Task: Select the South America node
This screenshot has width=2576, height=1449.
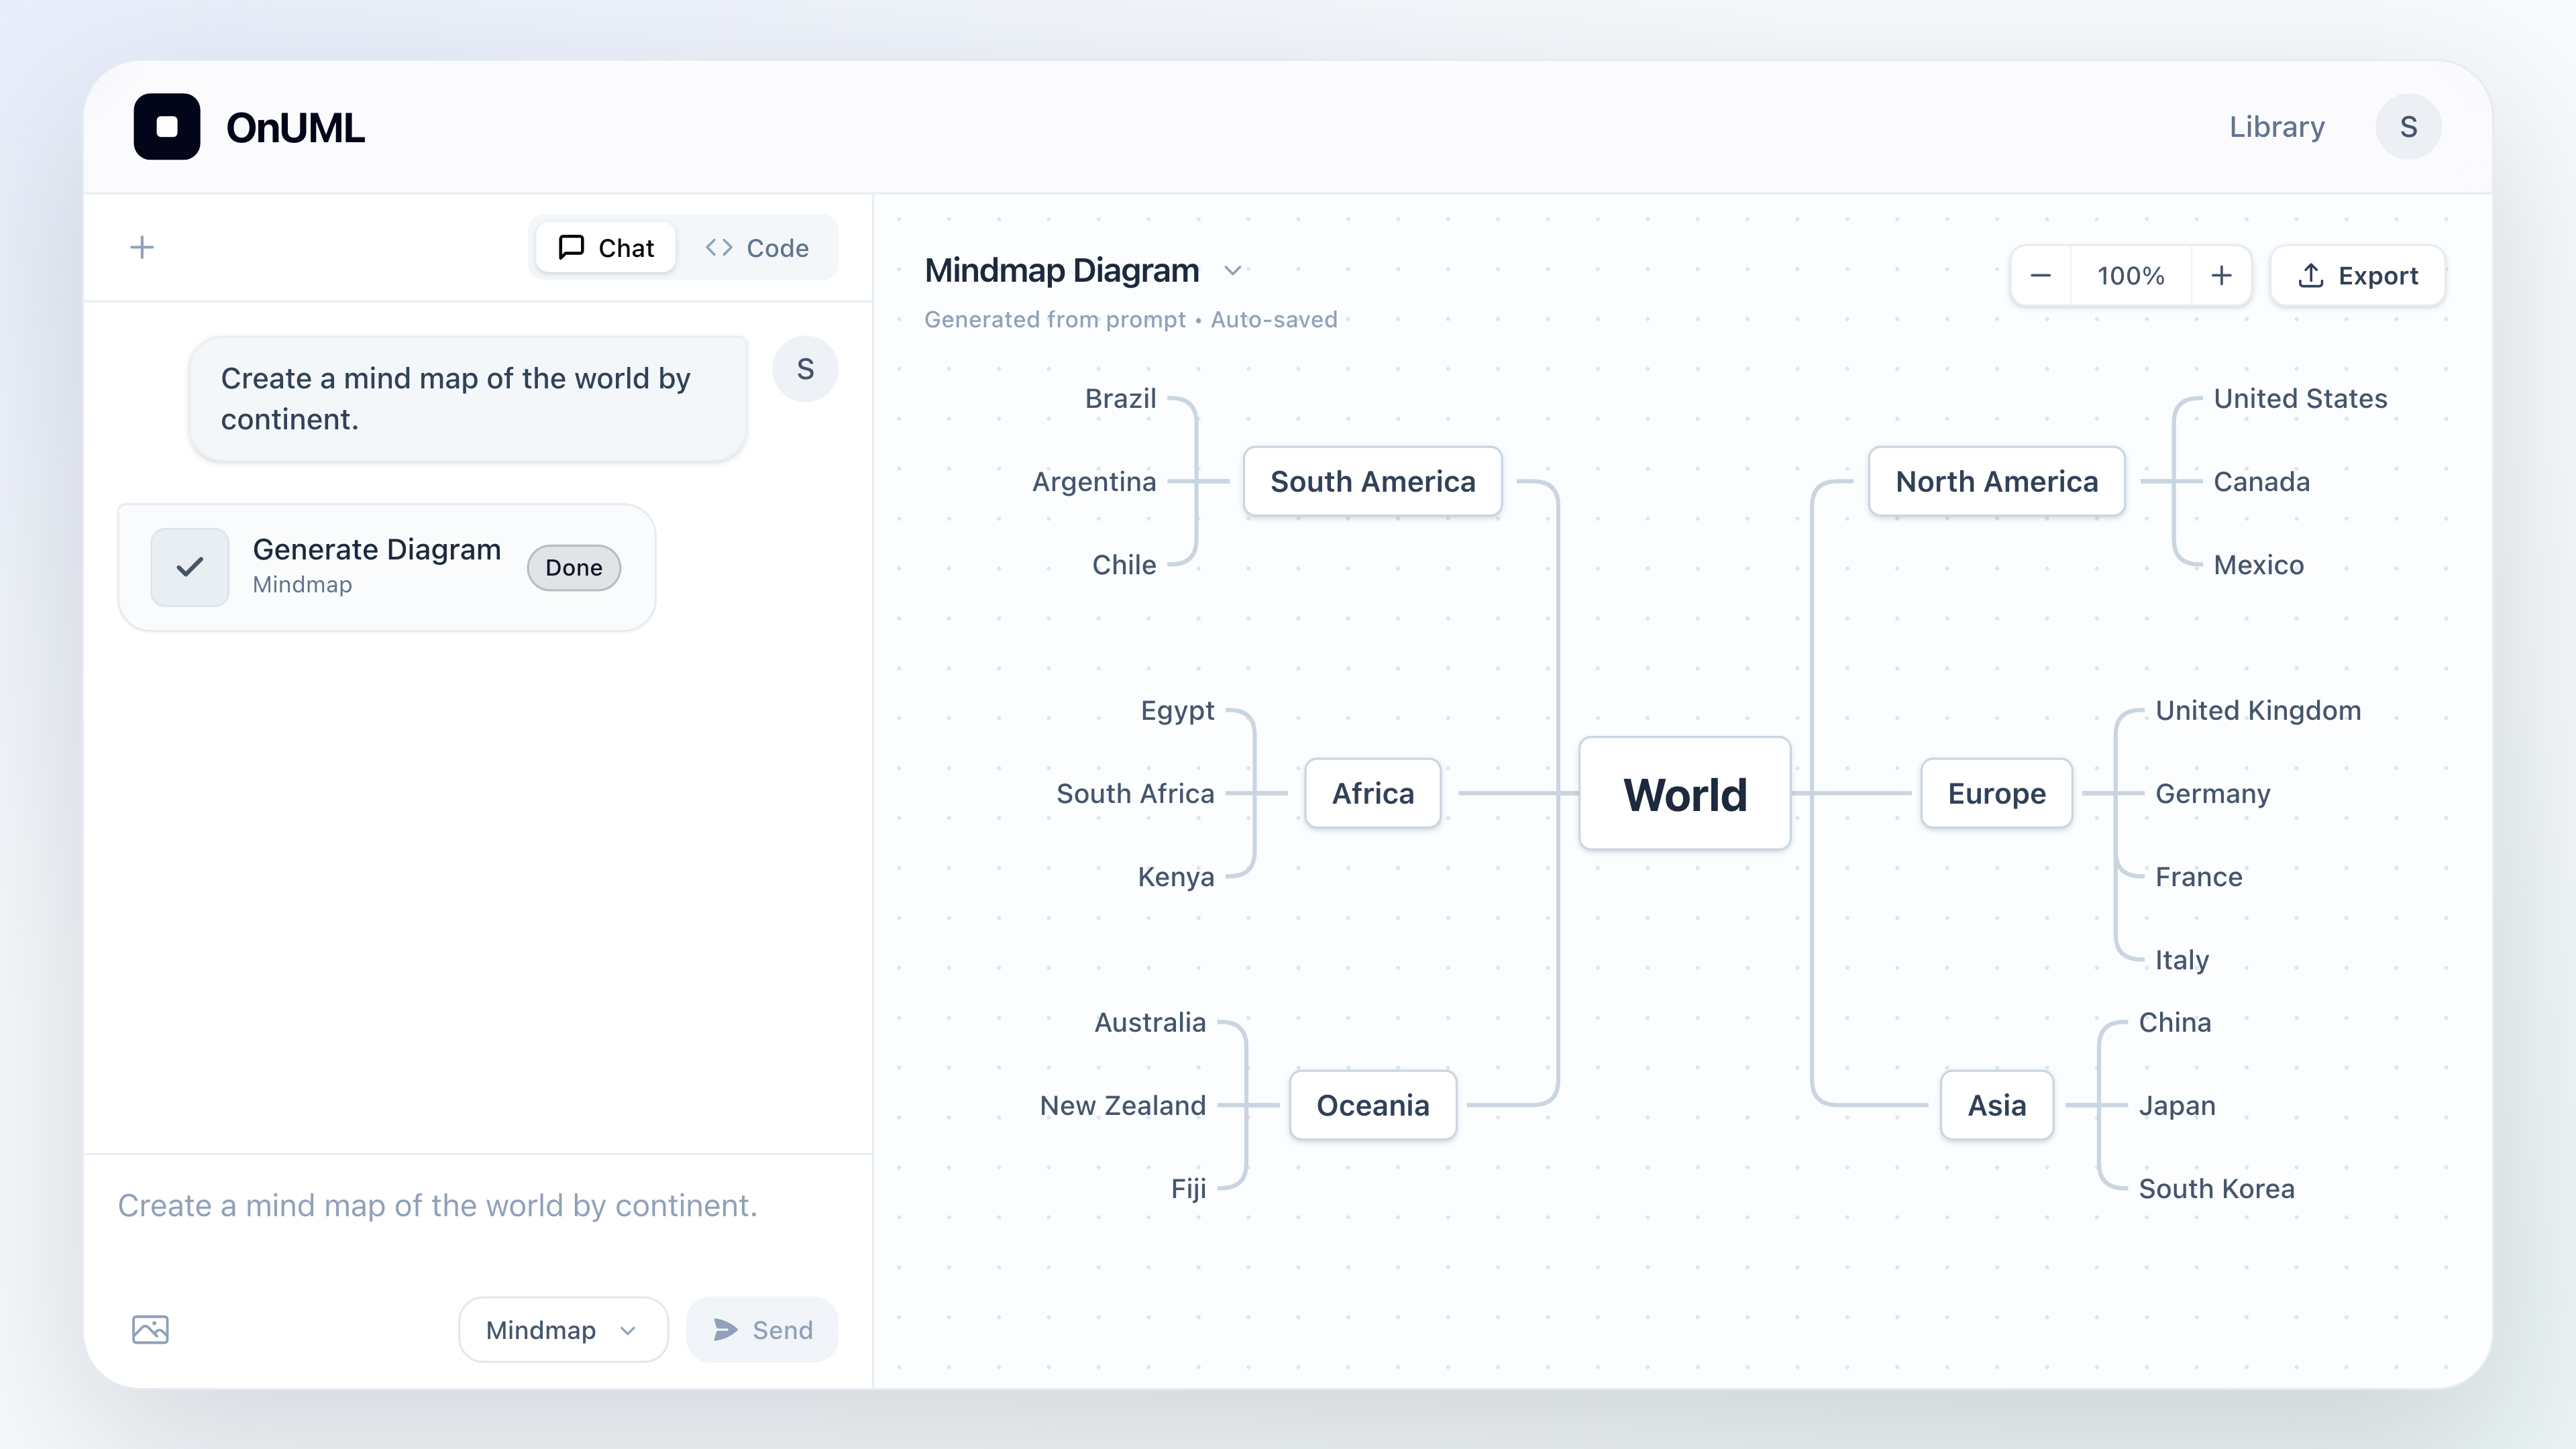Action: coord(1373,482)
